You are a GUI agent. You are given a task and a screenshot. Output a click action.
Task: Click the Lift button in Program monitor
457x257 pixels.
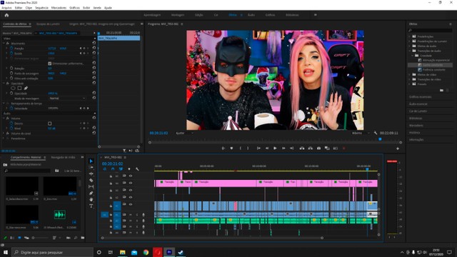click(302, 148)
